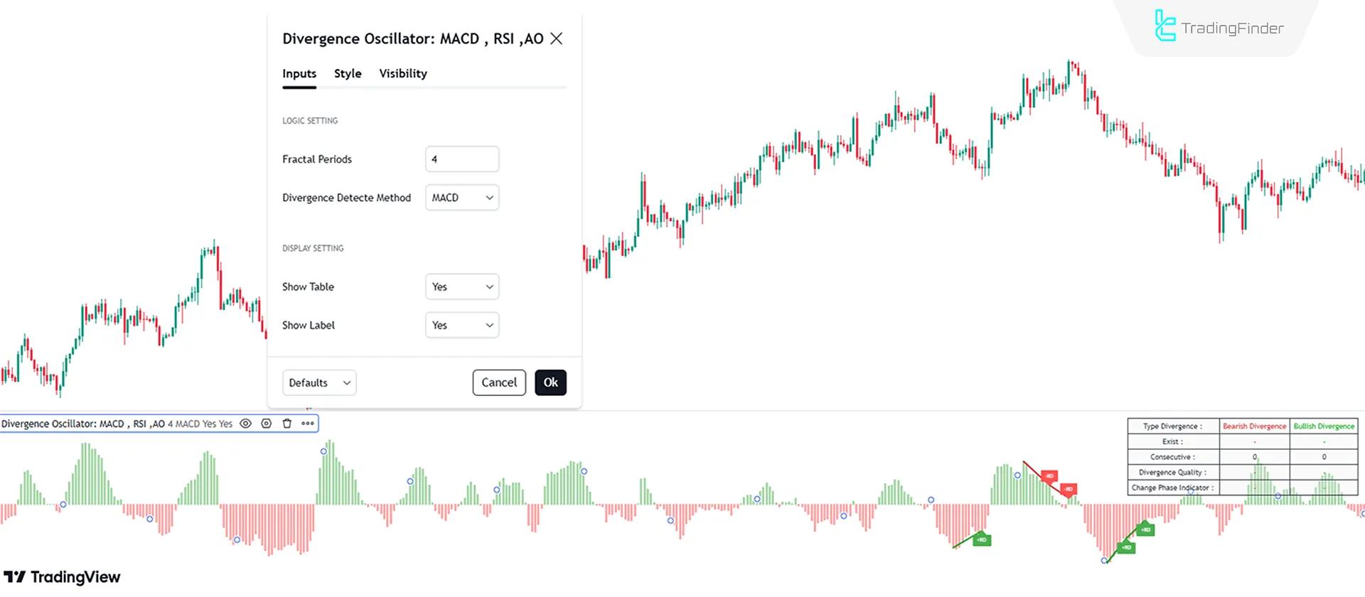Click the Fractal Periods input field
This screenshot has height=597, width=1365.
[461, 158]
